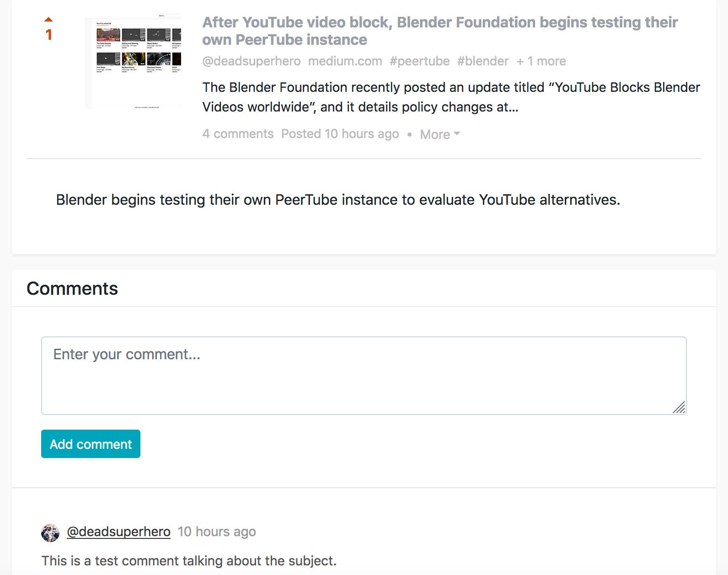Screen dimensions: 728x575
Task: Open the PeerTube post thumbnail image
Action: click(133, 61)
